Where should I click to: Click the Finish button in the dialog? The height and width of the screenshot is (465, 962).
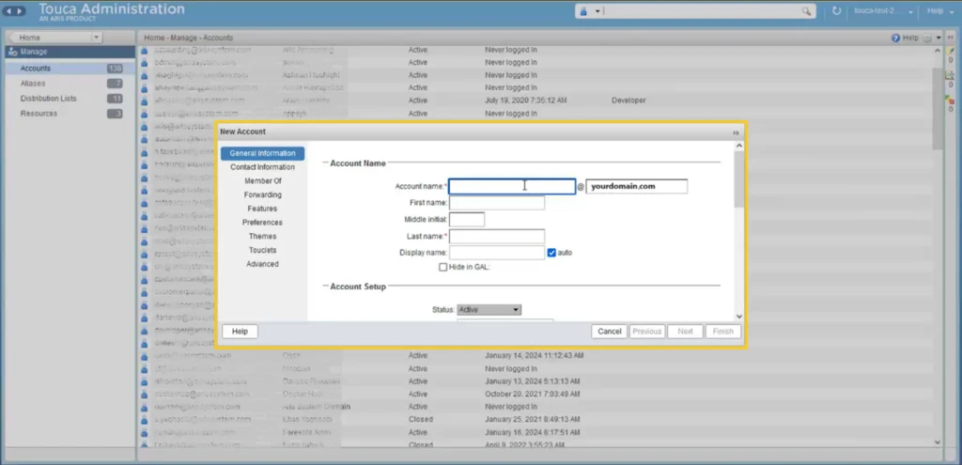point(722,332)
